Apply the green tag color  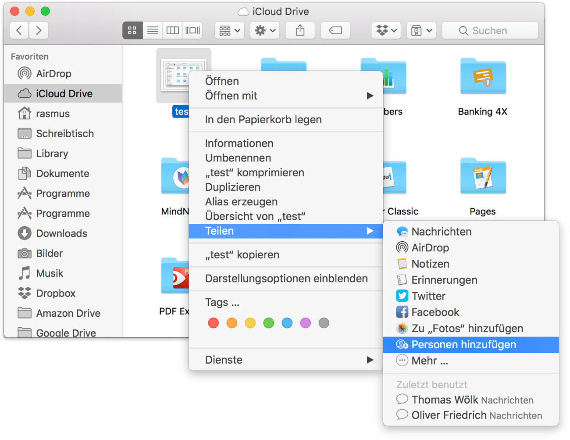(x=269, y=323)
